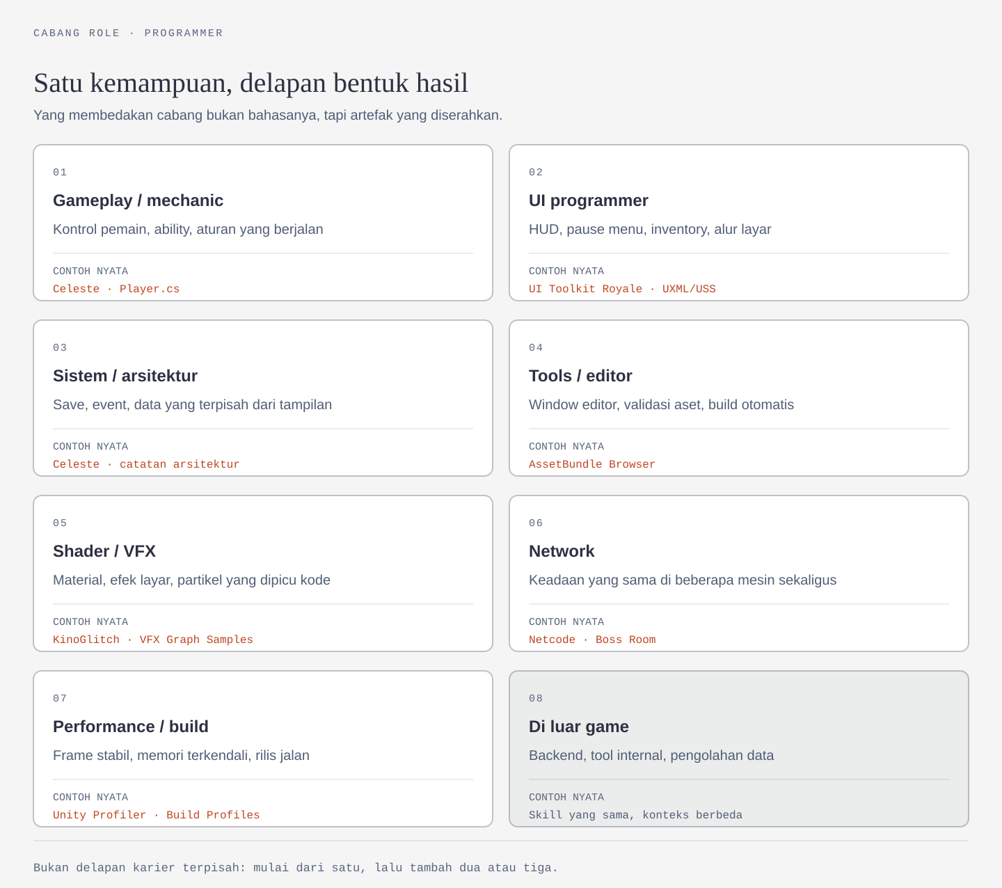Open the Netcode · Boss Room link

(x=592, y=640)
